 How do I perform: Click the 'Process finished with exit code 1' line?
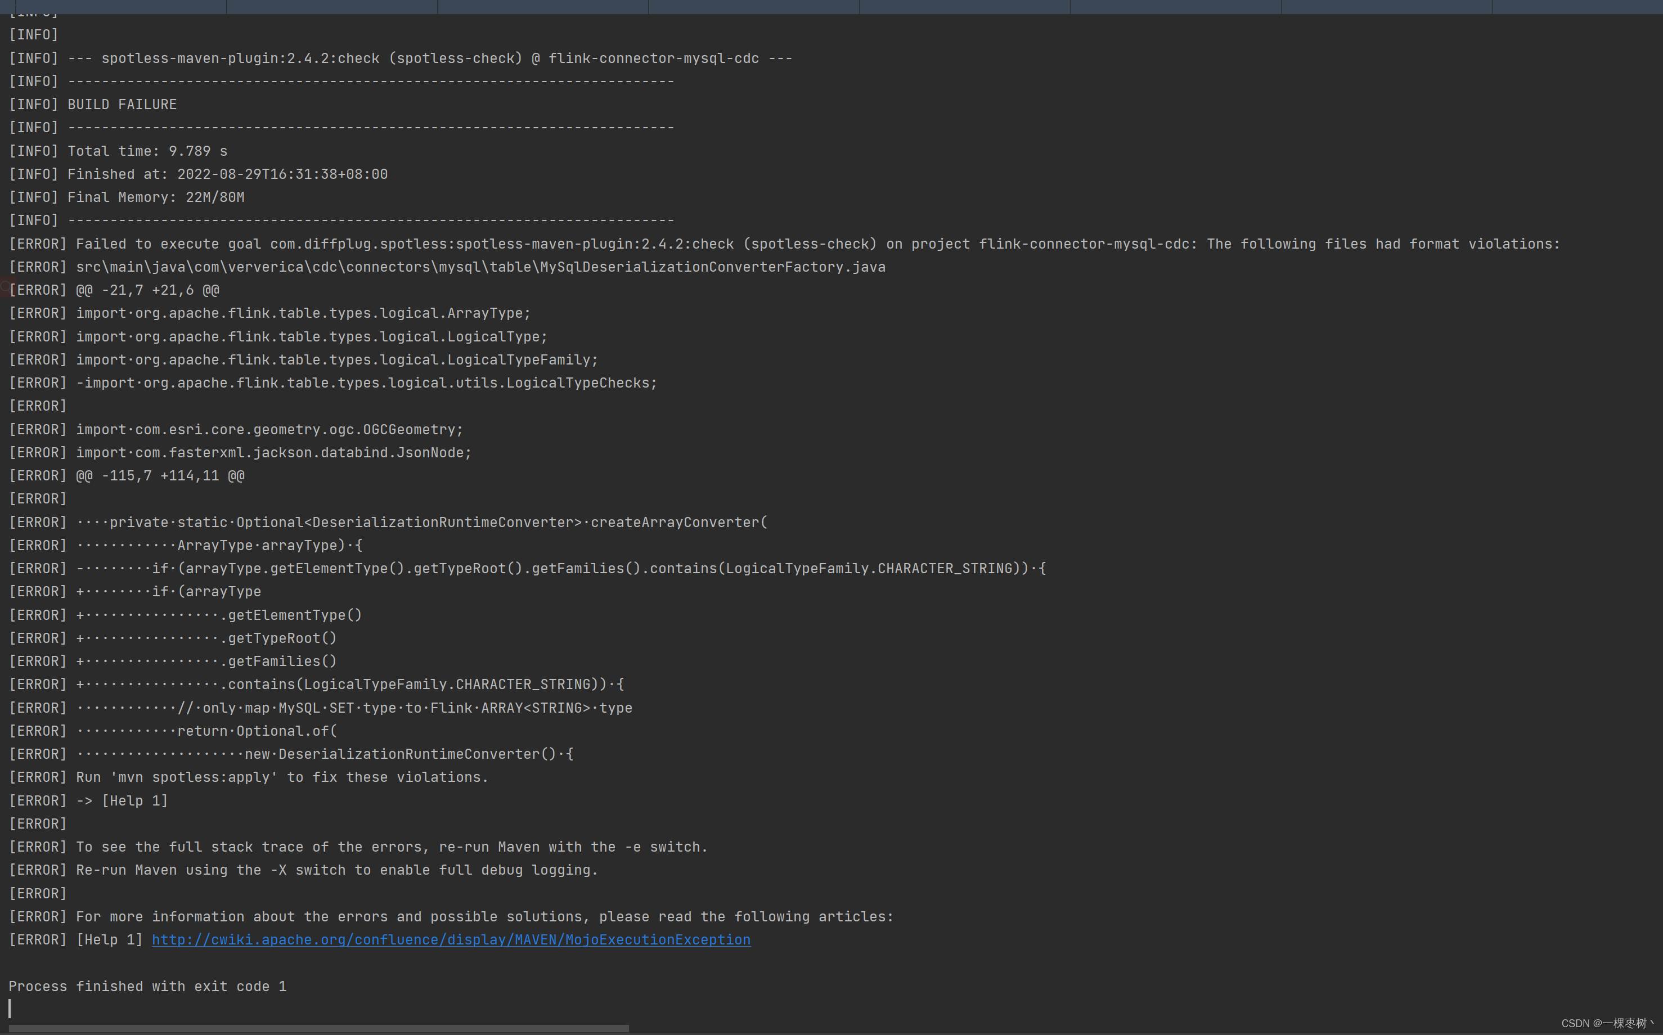click(147, 987)
